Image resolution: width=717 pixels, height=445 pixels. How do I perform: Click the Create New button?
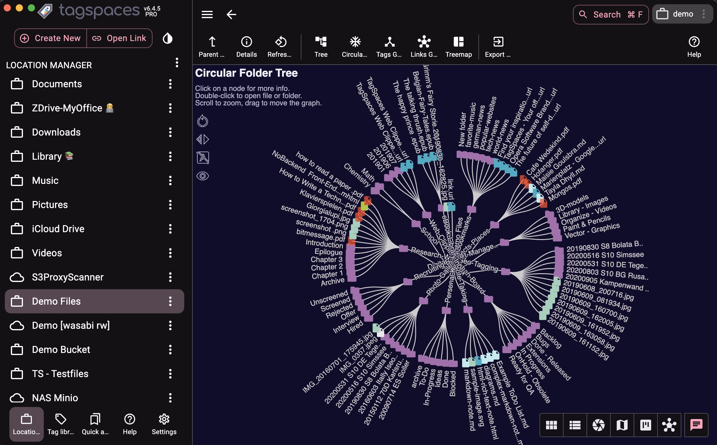(x=50, y=38)
